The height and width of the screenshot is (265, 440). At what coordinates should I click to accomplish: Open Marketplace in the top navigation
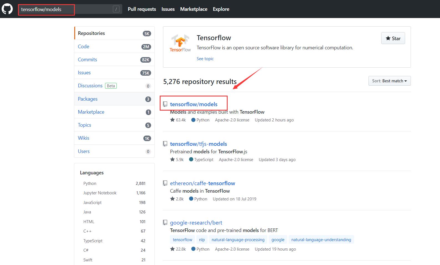click(194, 9)
